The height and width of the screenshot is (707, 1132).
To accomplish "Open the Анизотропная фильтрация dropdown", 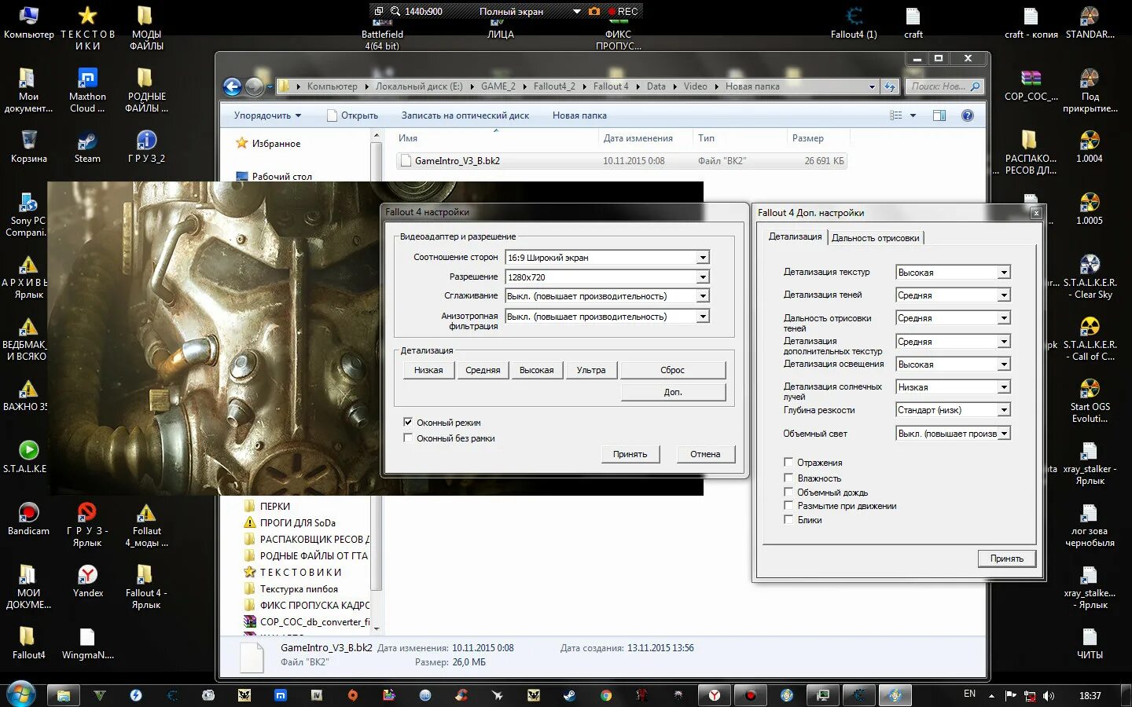I will click(x=607, y=316).
